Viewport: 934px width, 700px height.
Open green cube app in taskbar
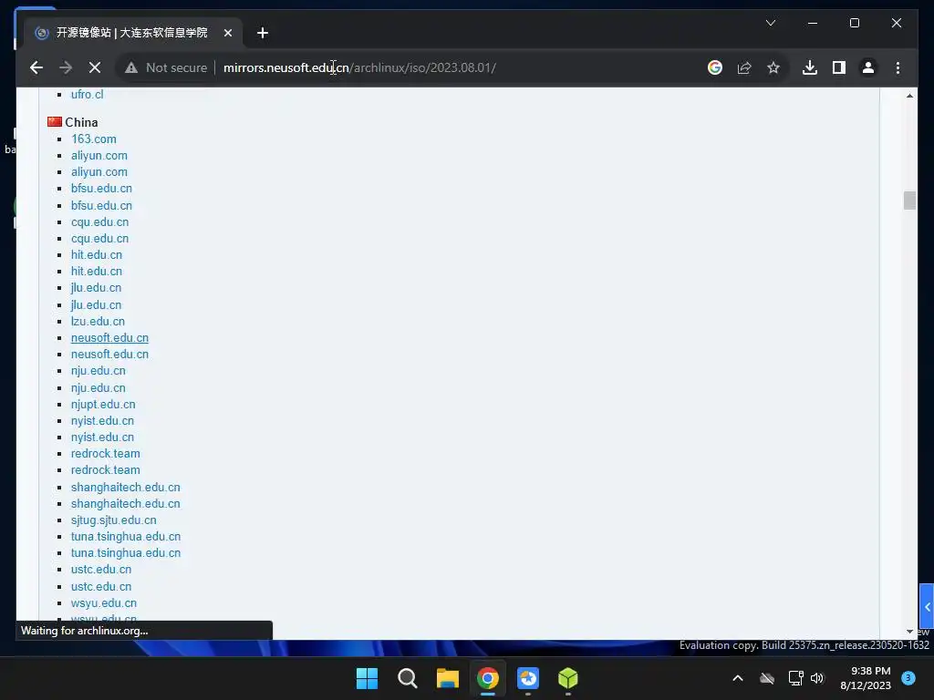coord(568,678)
